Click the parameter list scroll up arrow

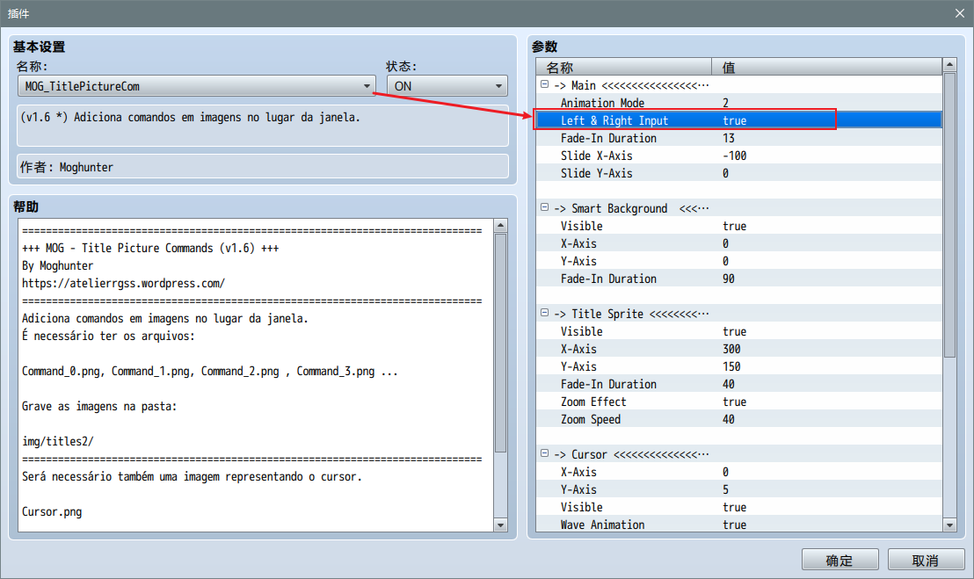coord(949,64)
